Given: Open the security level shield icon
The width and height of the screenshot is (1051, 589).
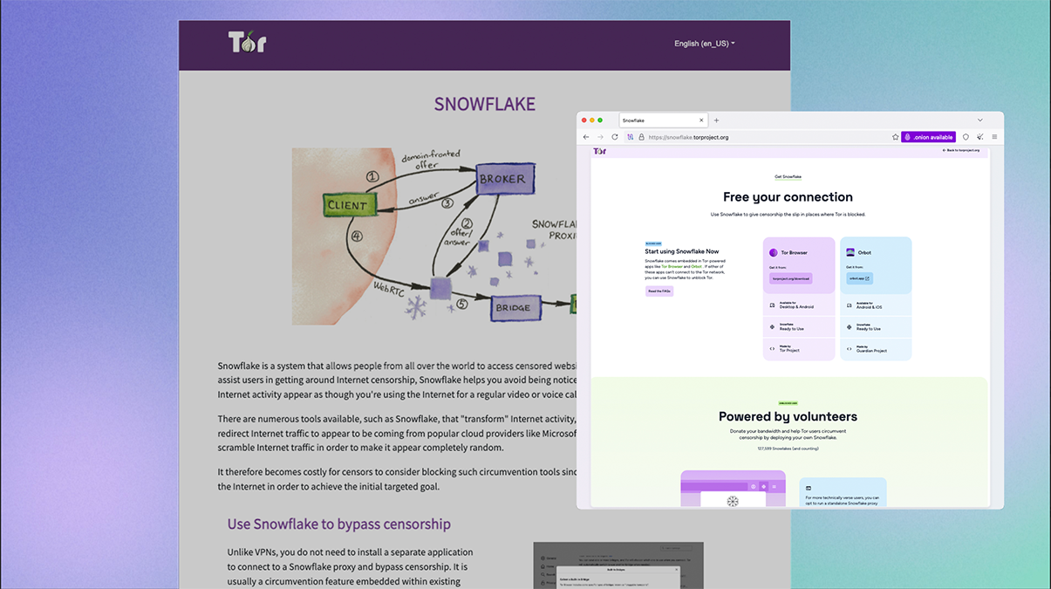Looking at the screenshot, I should tap(966, 136).
